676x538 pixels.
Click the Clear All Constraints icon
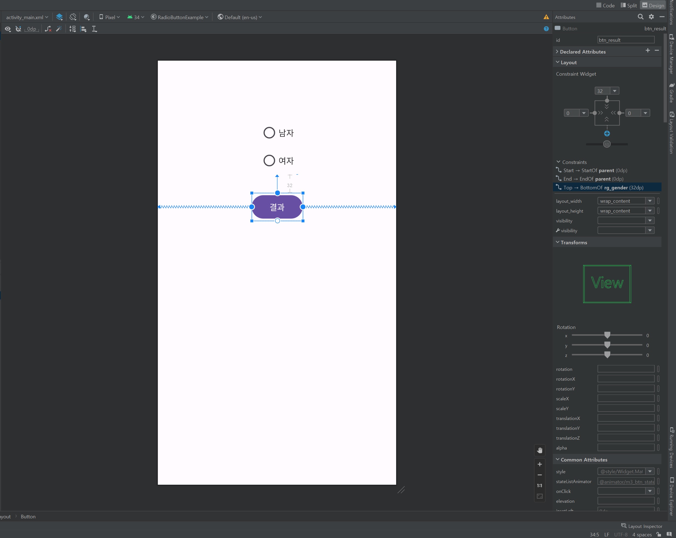click(x=48, y=29)
